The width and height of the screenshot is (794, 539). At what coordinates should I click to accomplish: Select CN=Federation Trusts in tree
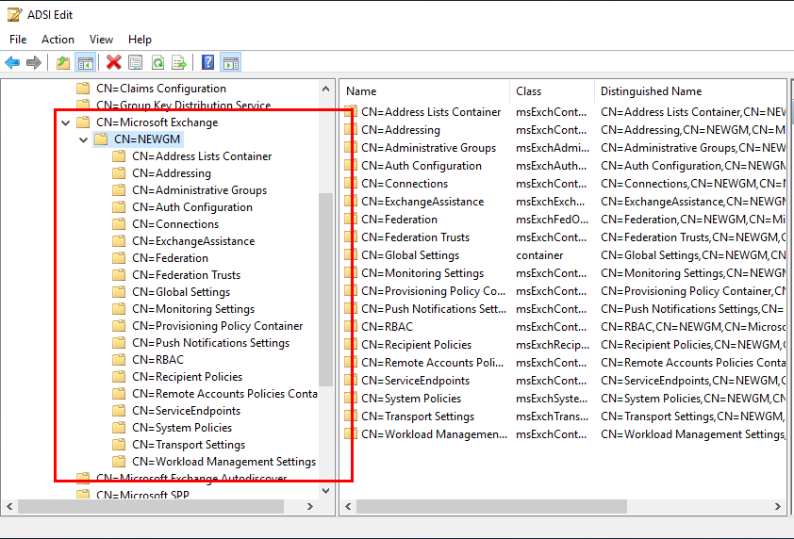coord(187,275)
